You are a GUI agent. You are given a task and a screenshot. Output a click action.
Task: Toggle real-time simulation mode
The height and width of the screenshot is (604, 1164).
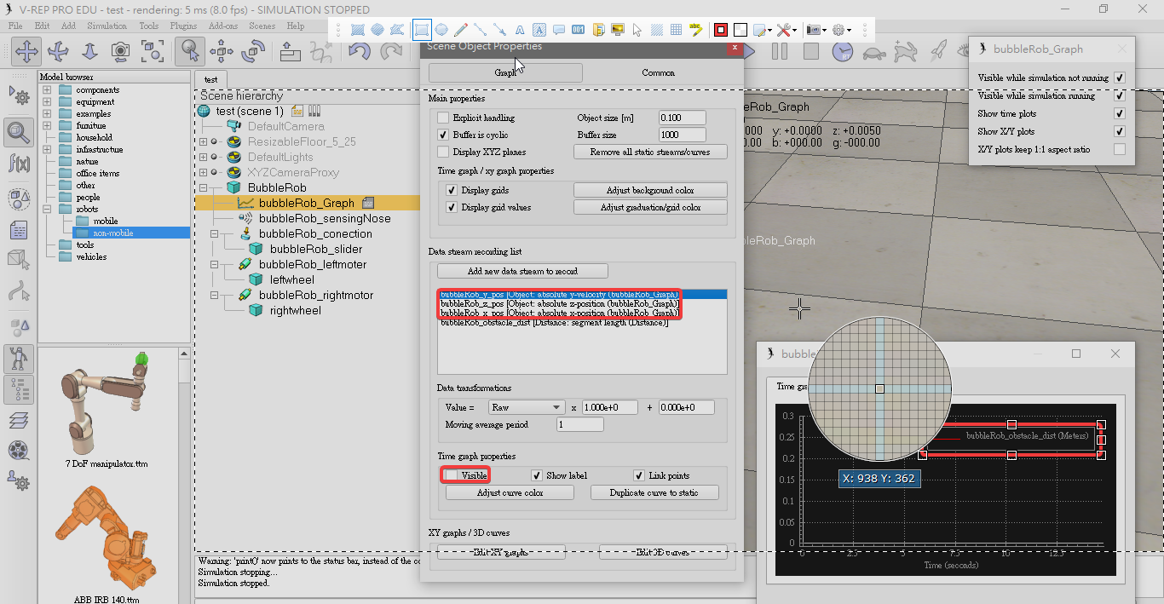(843, 51)
